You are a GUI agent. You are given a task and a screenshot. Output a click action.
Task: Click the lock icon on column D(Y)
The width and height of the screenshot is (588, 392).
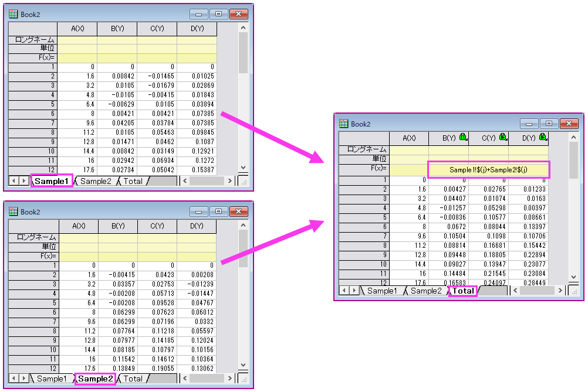click(x=542, y=138)
